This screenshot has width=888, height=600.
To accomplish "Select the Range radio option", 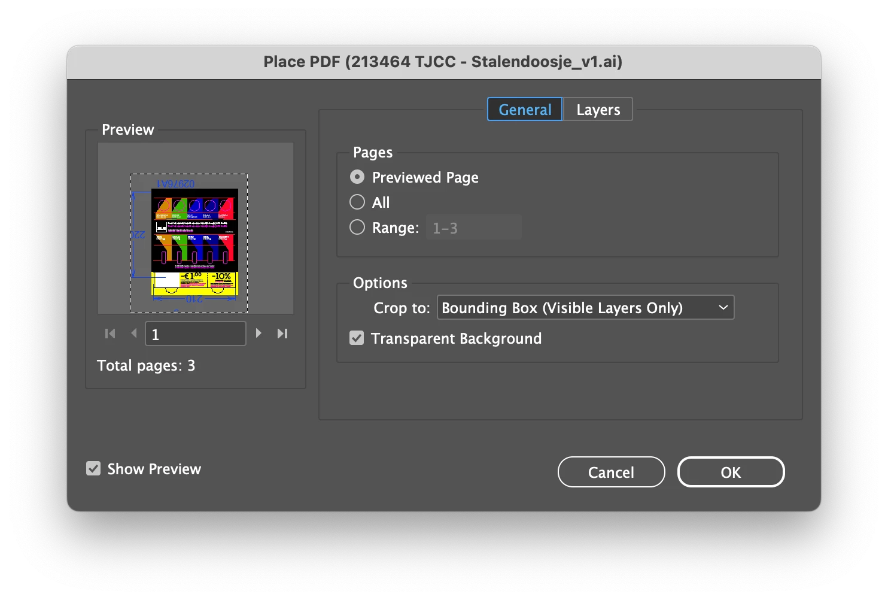I will click(357, 228).
